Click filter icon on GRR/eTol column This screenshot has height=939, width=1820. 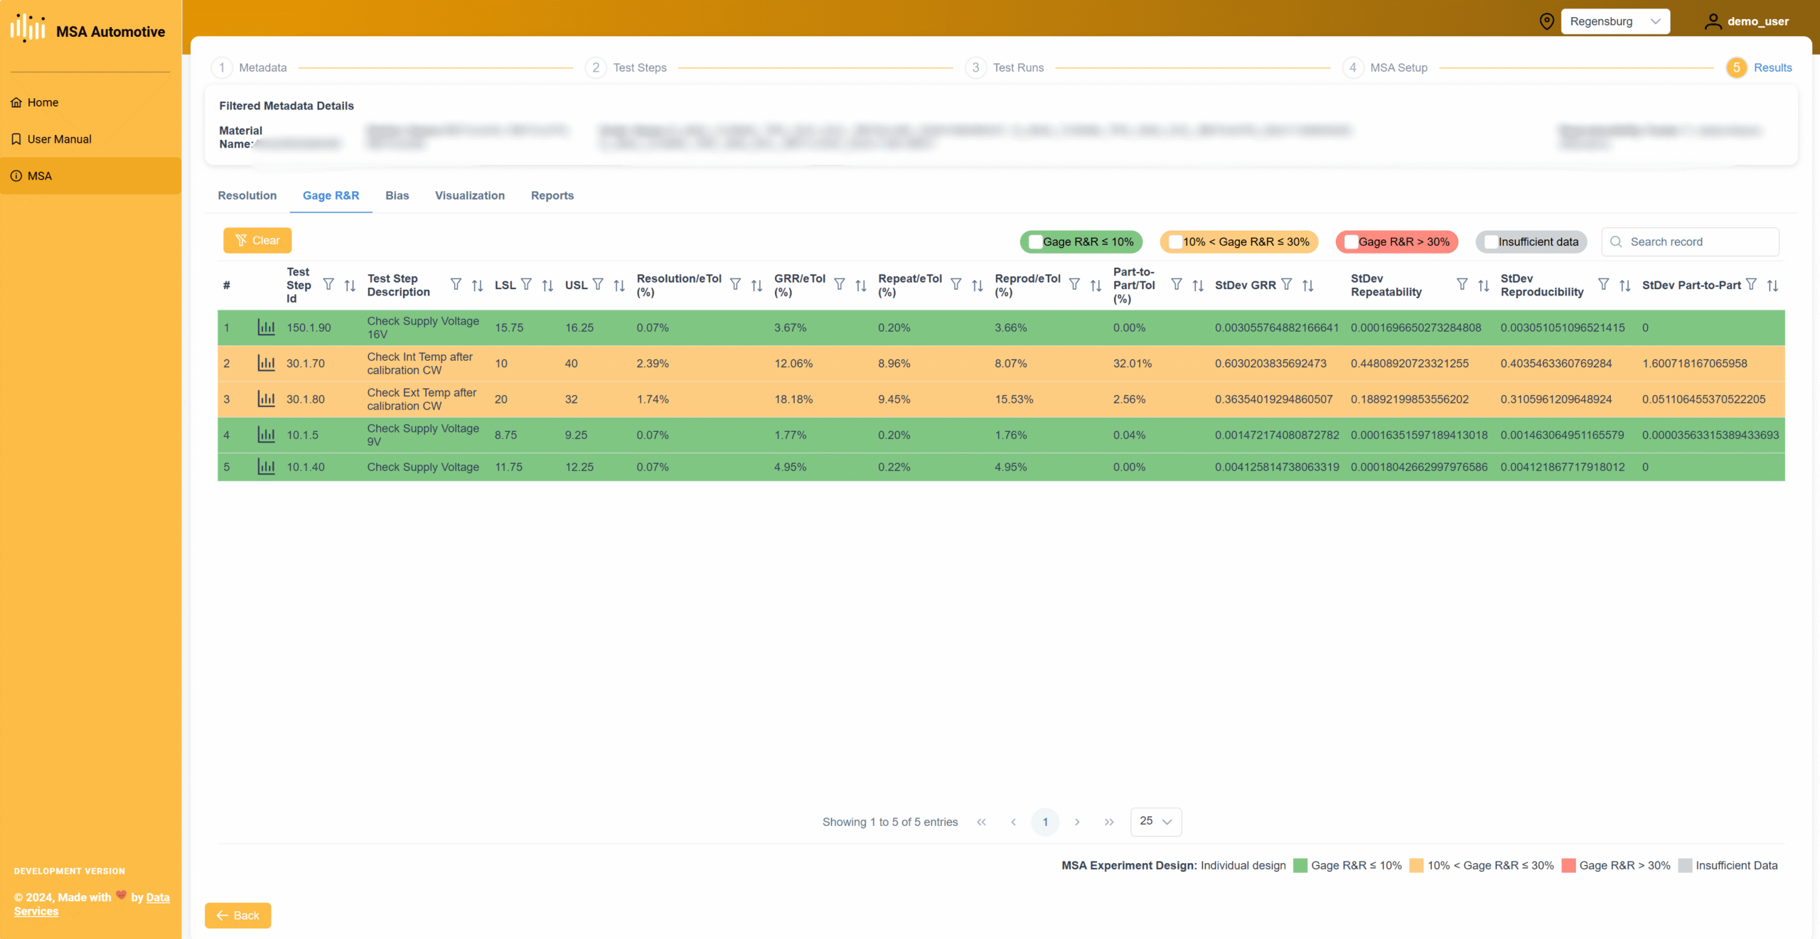[x=840, y=285]
